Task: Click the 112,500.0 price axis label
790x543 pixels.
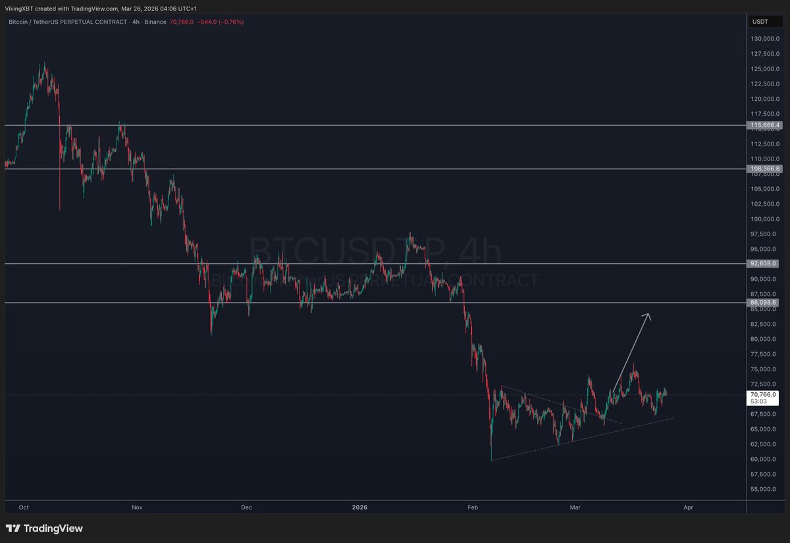Action: tap(765, 143)
